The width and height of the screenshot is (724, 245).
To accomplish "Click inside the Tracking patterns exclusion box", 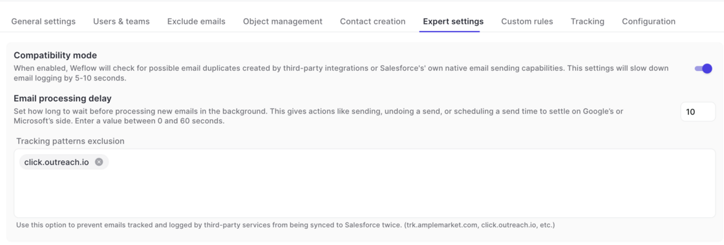I will click(365, 183).
